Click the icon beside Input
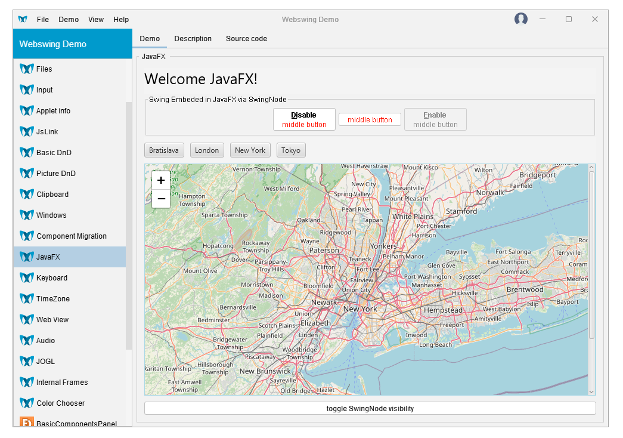Image resolution: width=623 pixels, height=438 pixels. point(27,90)
